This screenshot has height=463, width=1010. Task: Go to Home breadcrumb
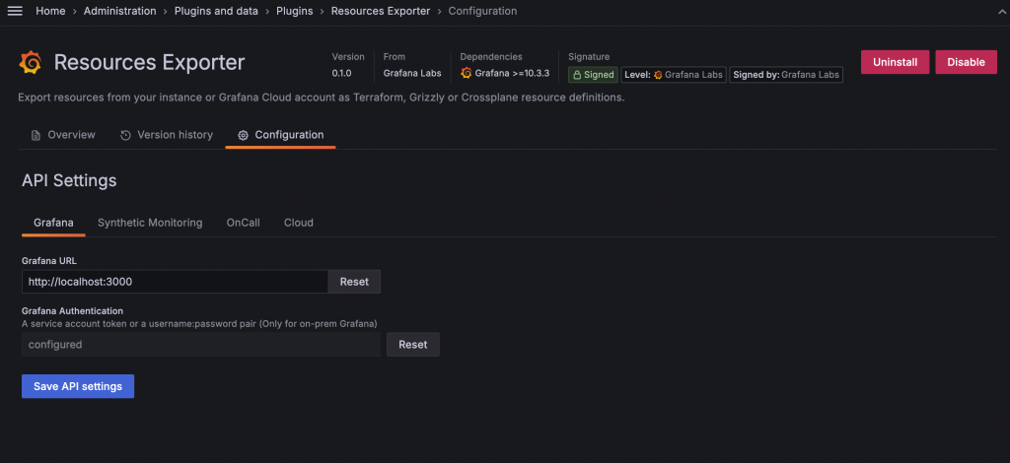coord(50,11)
